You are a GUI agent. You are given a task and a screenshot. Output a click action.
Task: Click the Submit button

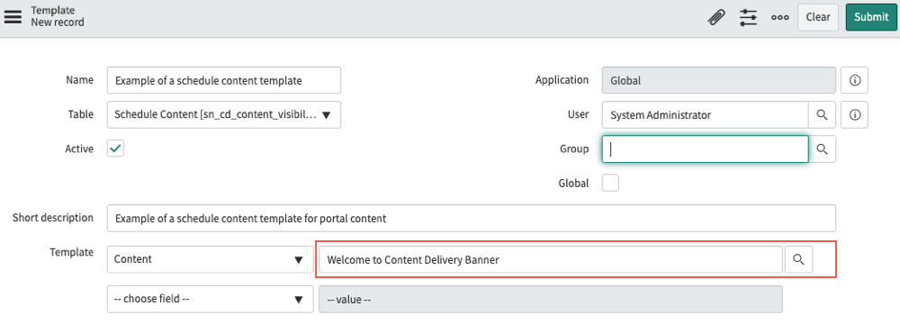coord(870,17)
